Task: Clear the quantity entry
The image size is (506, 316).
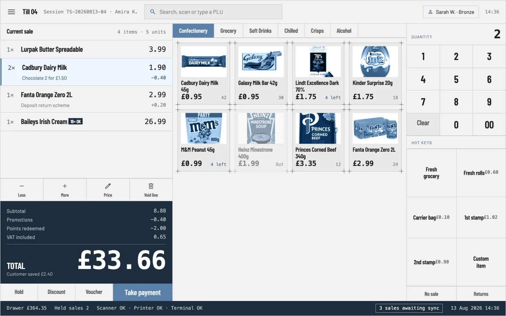Action: 423,124
